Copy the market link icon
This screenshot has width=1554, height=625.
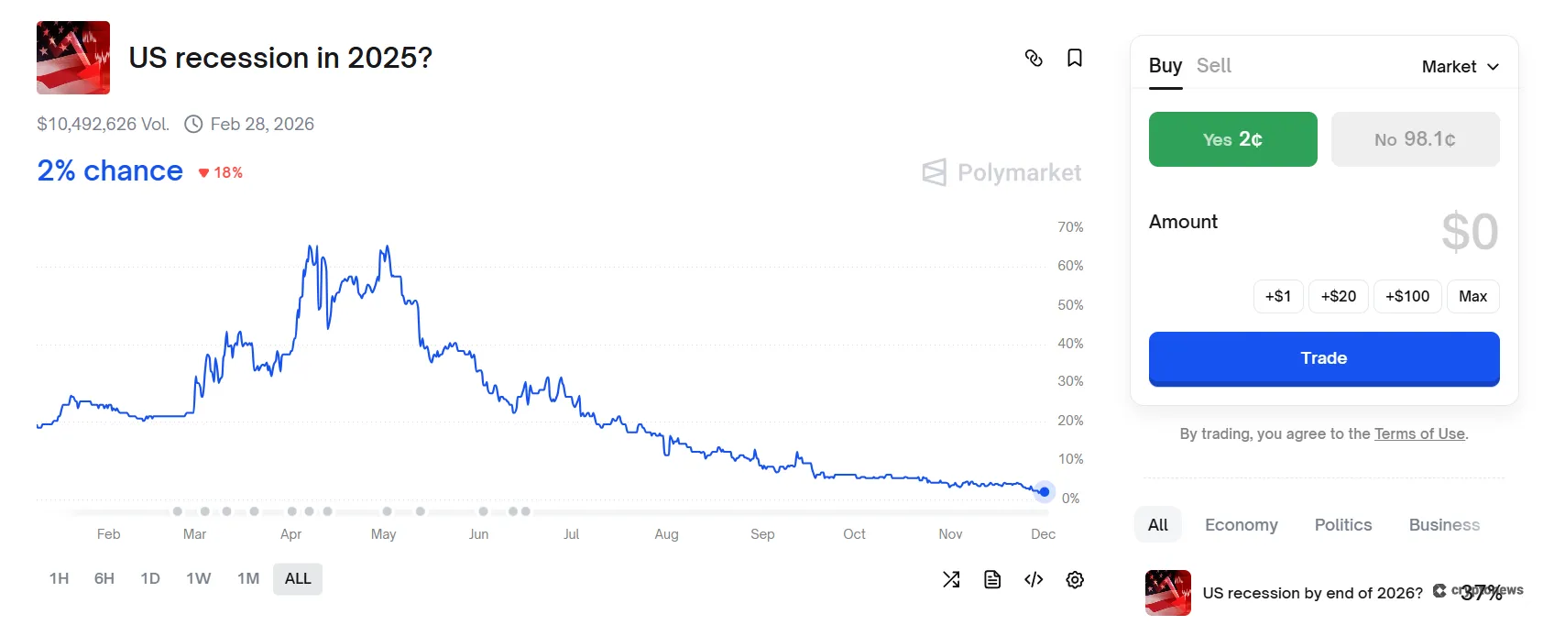click(x=1034, y=59)
